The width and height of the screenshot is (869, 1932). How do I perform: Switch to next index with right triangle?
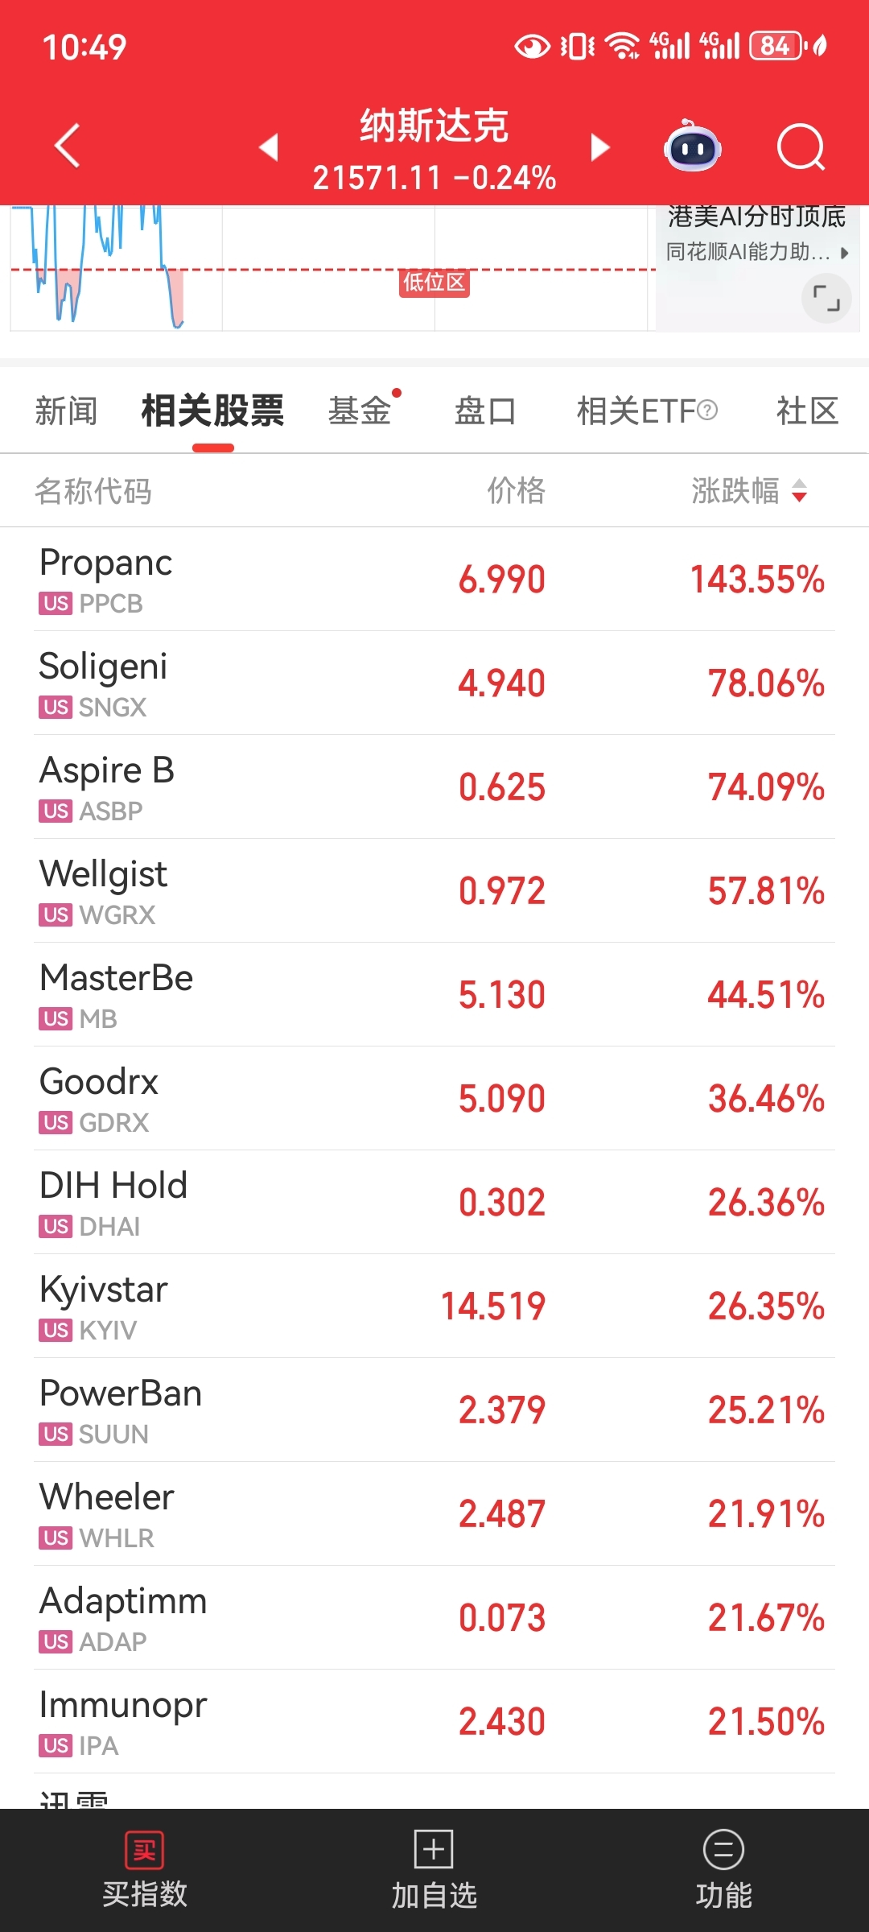600,147
